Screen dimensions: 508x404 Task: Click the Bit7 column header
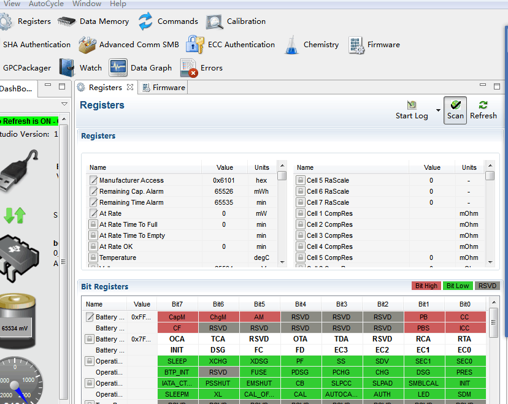point(177,304)
